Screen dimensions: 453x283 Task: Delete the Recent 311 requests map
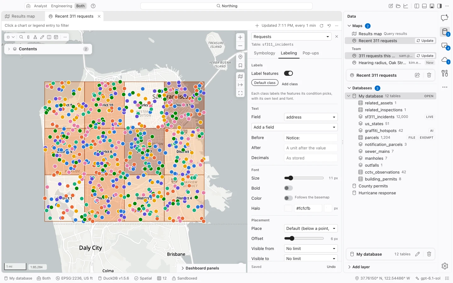pos(429,75)
